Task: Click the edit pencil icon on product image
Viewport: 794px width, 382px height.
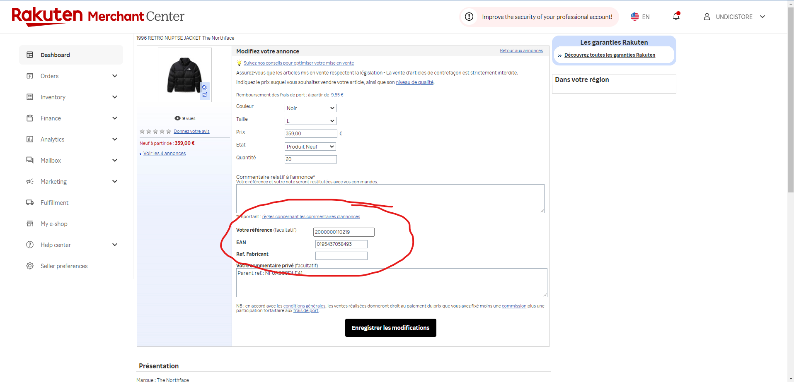Action: click(x=205, y=95)
